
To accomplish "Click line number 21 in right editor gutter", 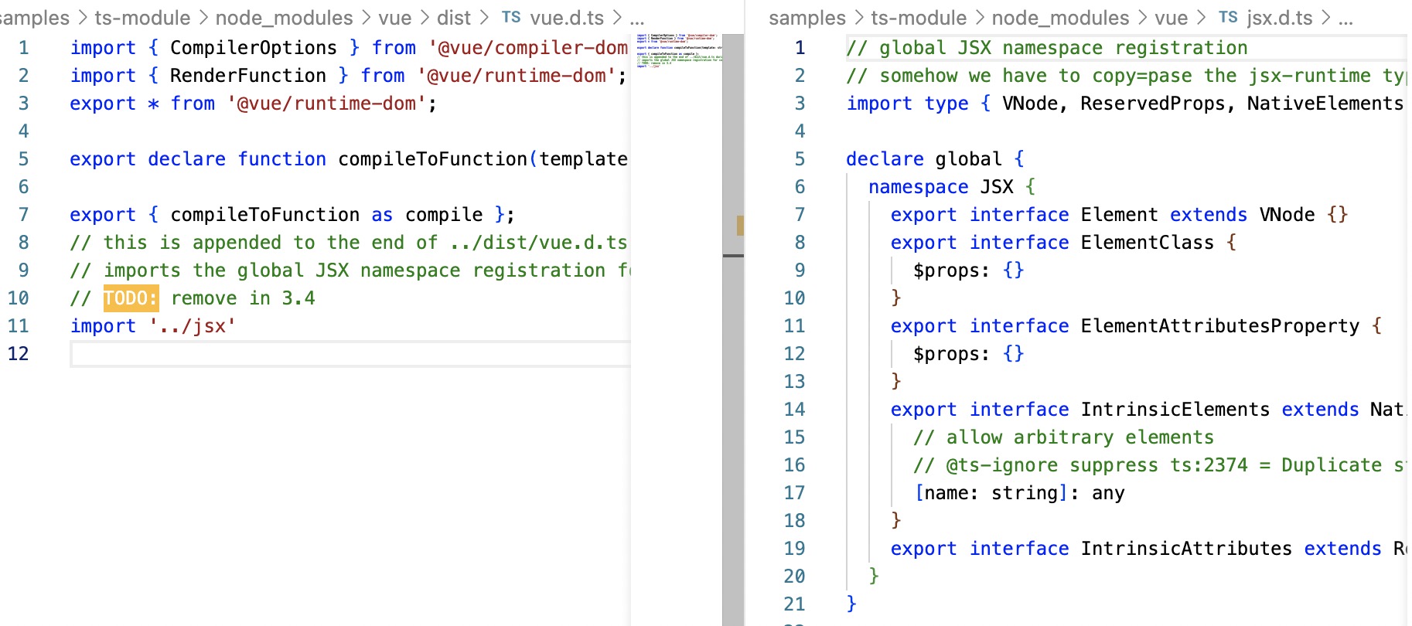I will tap(794, 604).
